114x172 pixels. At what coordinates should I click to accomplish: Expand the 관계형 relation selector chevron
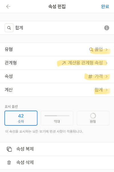coord(107,63)
